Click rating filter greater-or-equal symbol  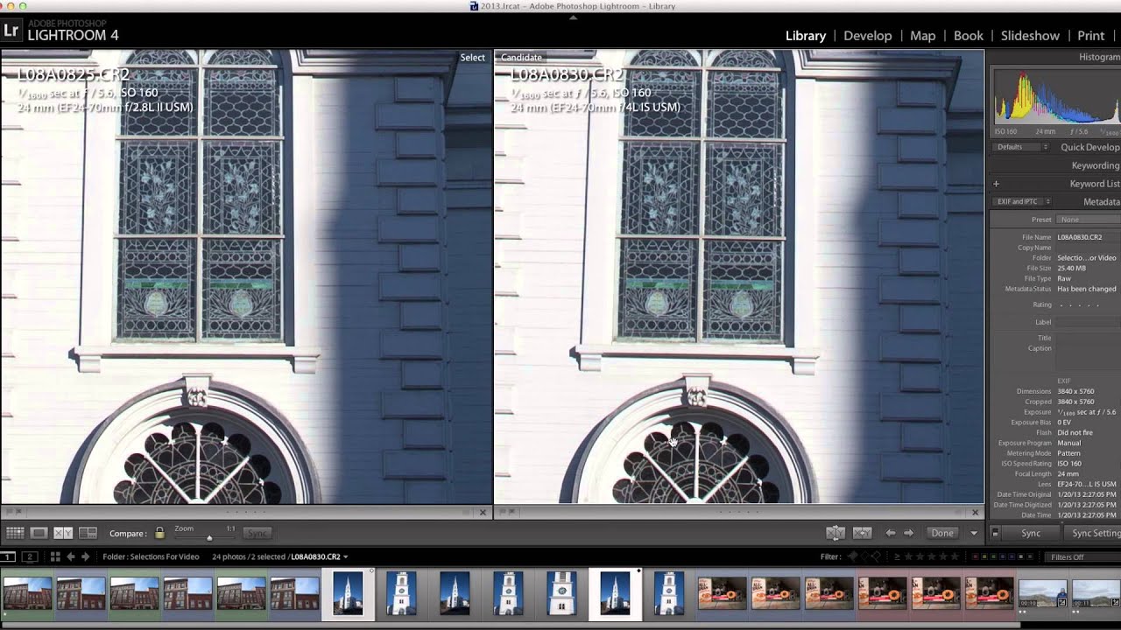pyautogui.click(x=896, y=556)
